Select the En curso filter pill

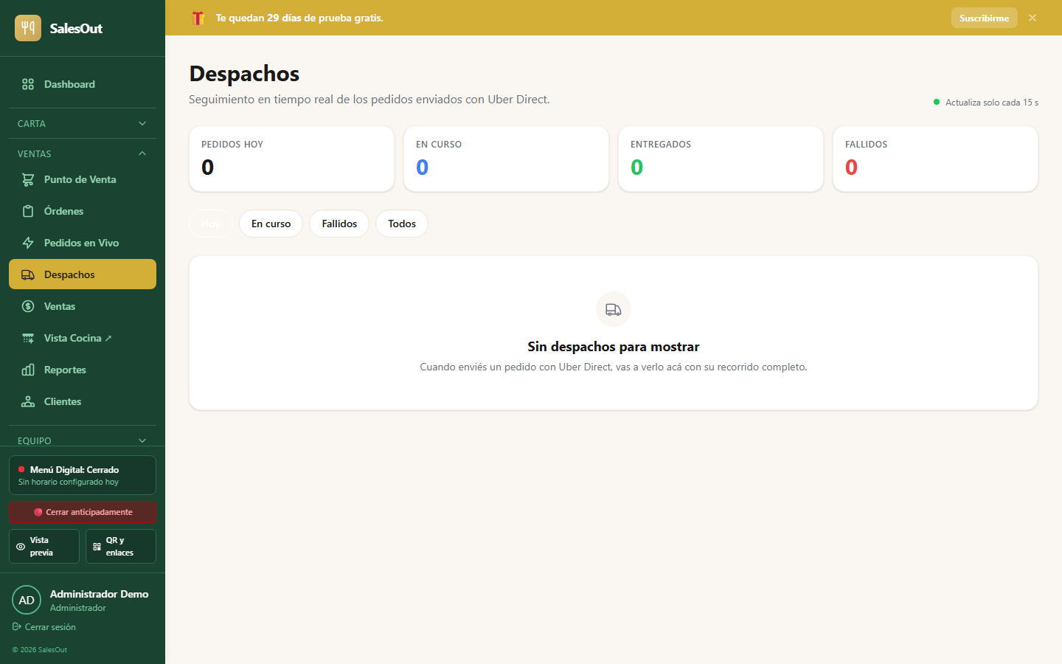(x=271, y=224)
